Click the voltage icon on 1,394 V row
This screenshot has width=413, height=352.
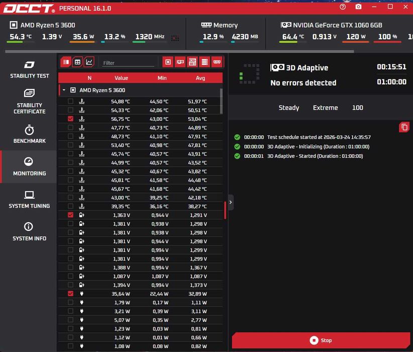tap(82, 285)
